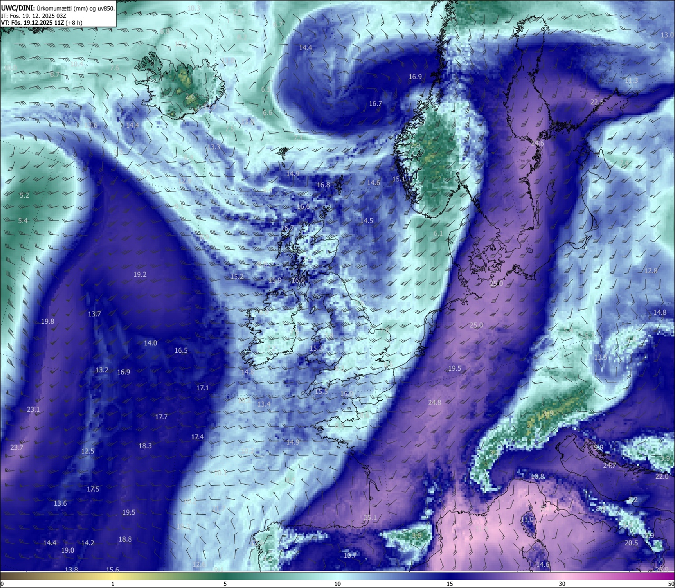Click the 14.2 value on the map
The image size is (675, 588).
click(x=88, y=543)
